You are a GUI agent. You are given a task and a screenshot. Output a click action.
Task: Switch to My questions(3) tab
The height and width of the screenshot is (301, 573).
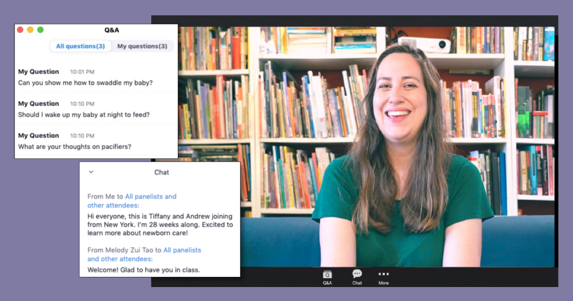click(x=142, y=46)
